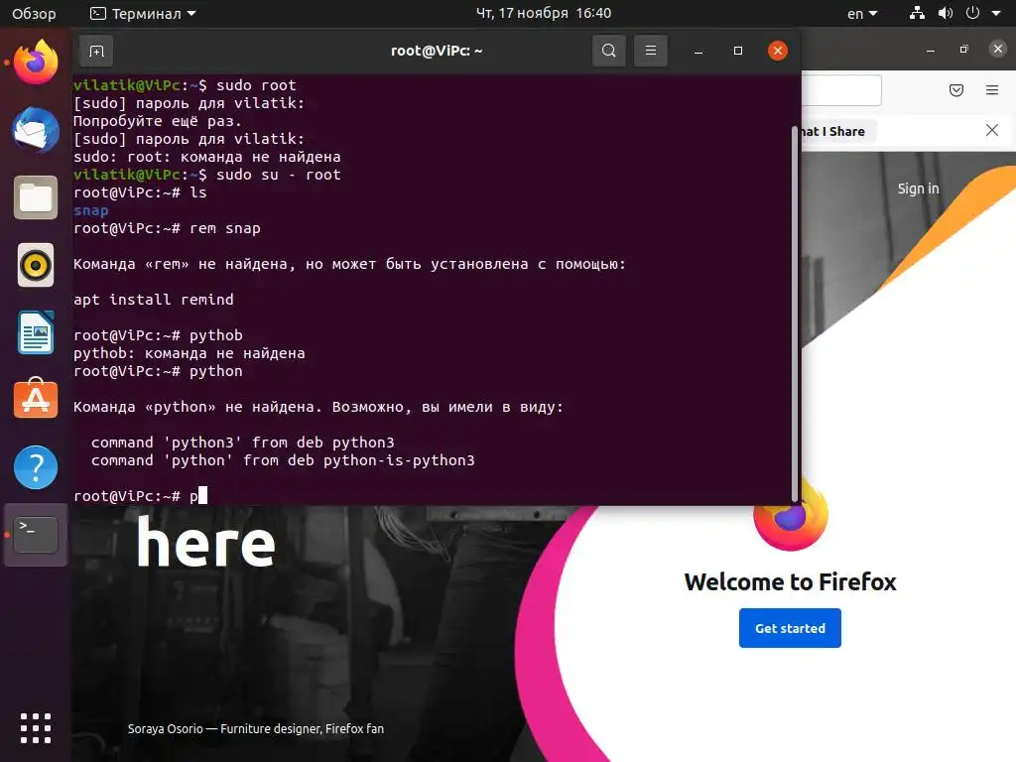Restore the Firefox window size
Image resolution: width=1016 pixels, height=762 pixels.
pos(964,50)
